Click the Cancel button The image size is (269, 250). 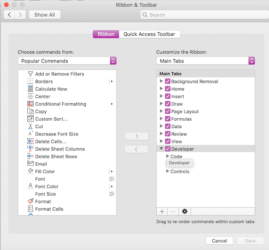(x=219, y=241)
